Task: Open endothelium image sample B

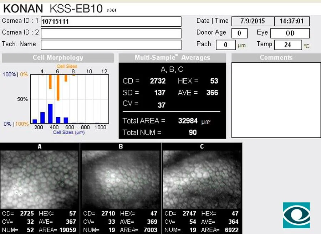Action: (121, 180)
